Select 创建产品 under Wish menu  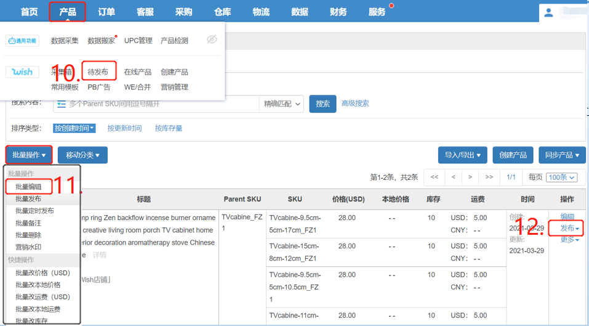(174, 72)
